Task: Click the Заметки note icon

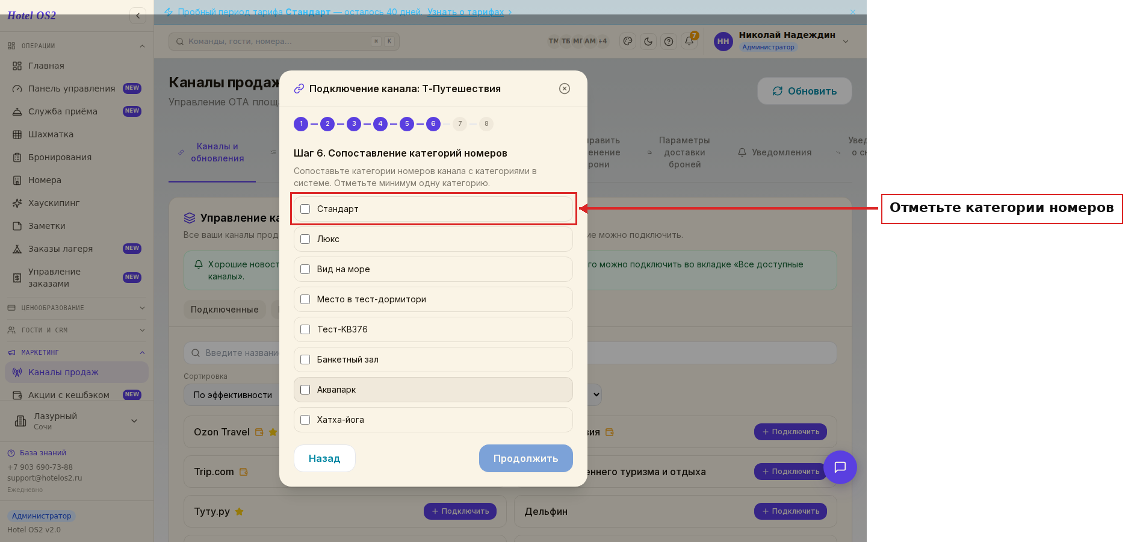Action: pyautogui.click(x=17, y=226)
